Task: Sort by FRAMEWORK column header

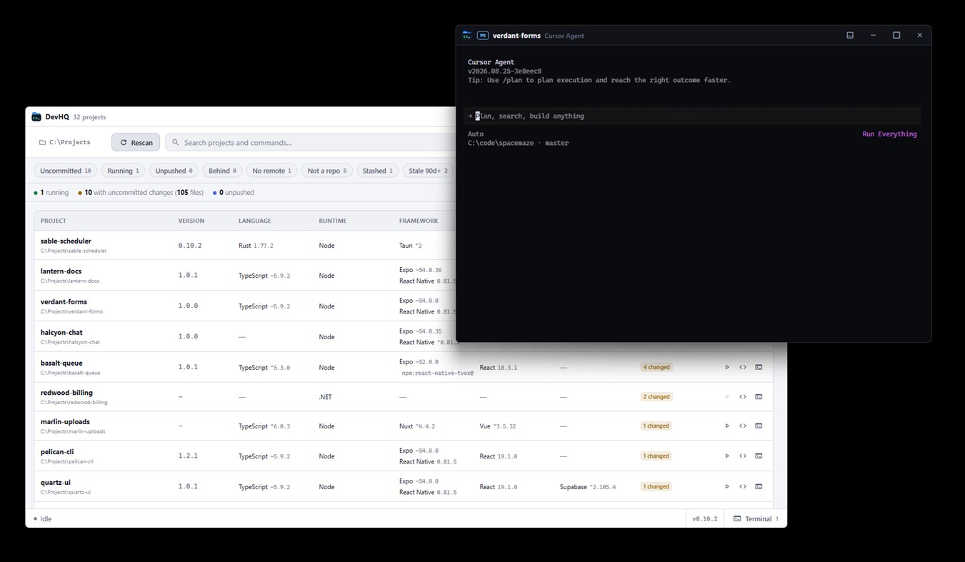Action: [419, 221]
